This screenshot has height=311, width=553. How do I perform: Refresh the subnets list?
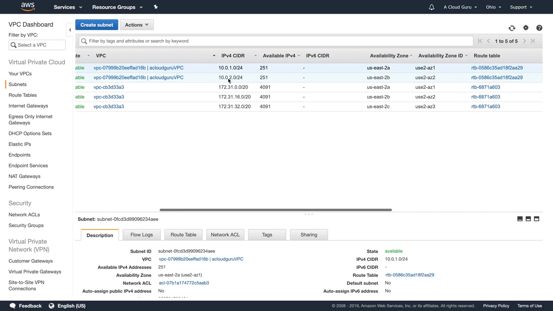pos(512,28)
